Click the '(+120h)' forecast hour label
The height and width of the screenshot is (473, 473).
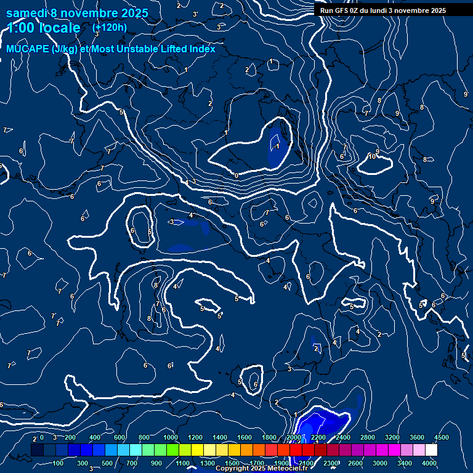(x=110, y=28)
